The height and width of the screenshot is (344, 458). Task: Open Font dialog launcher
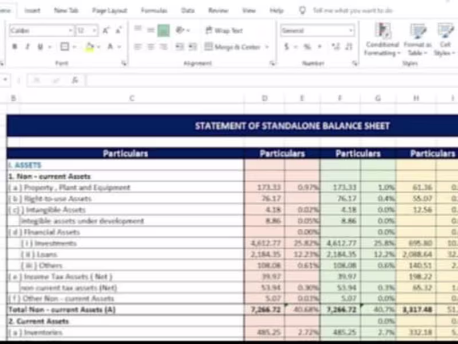(124, 63)
